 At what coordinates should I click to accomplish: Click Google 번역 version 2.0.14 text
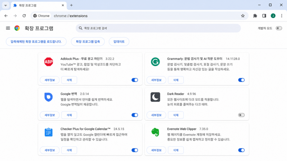pos(84,94)
